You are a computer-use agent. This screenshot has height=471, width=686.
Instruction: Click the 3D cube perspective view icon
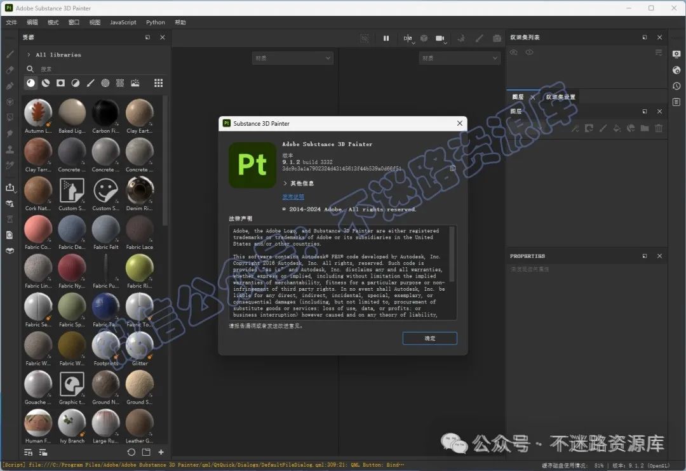[424, 39]
